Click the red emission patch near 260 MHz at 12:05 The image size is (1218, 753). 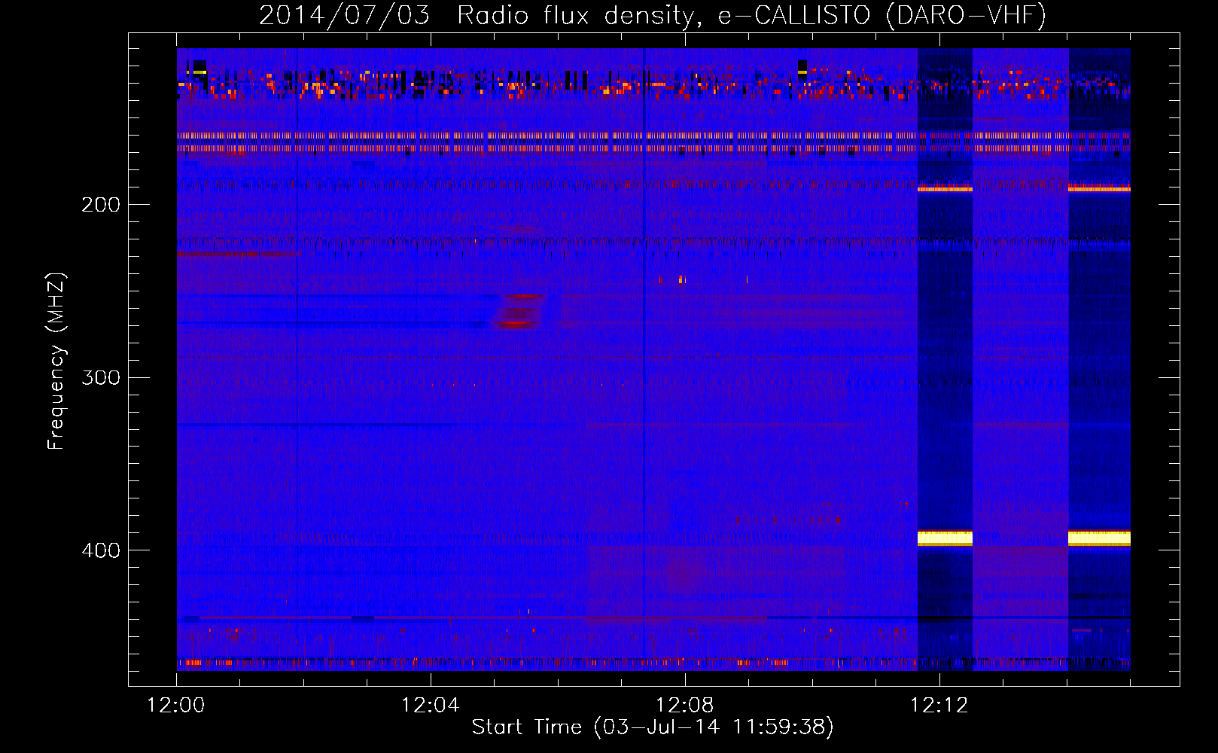coord(519,312)
